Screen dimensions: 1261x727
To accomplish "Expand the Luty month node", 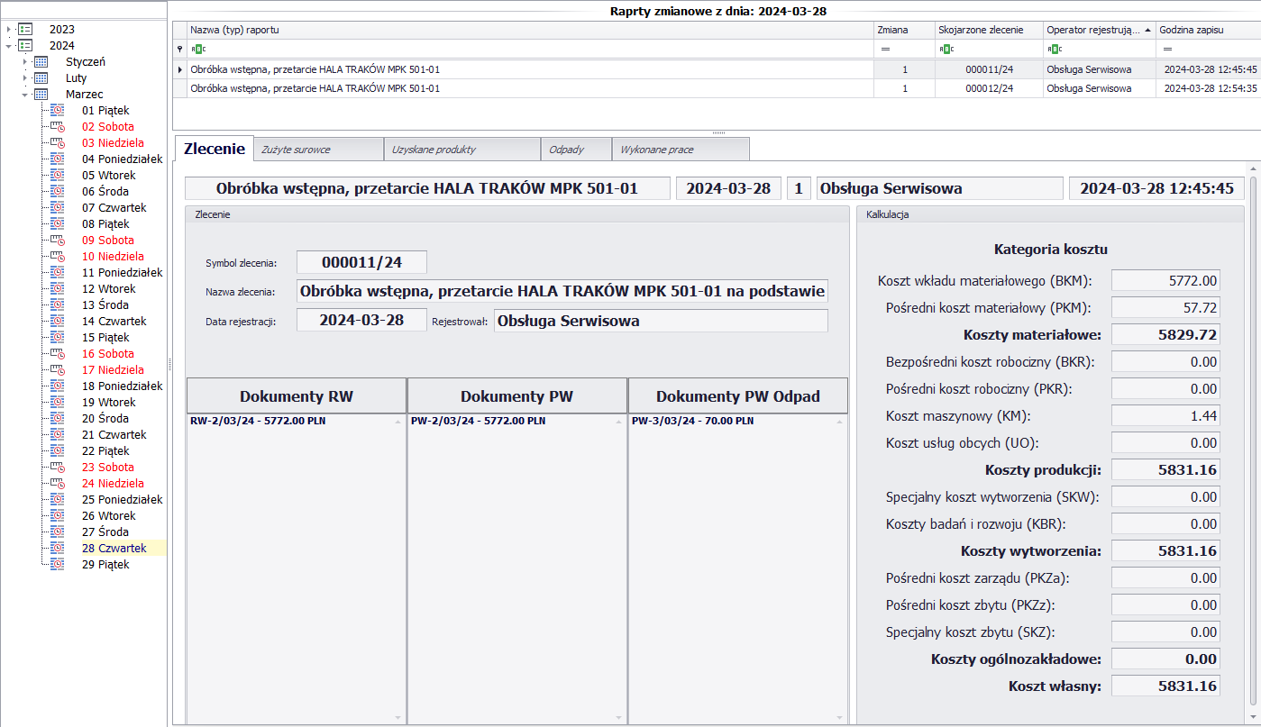I will pyautogui.click(x=25, y=78).
